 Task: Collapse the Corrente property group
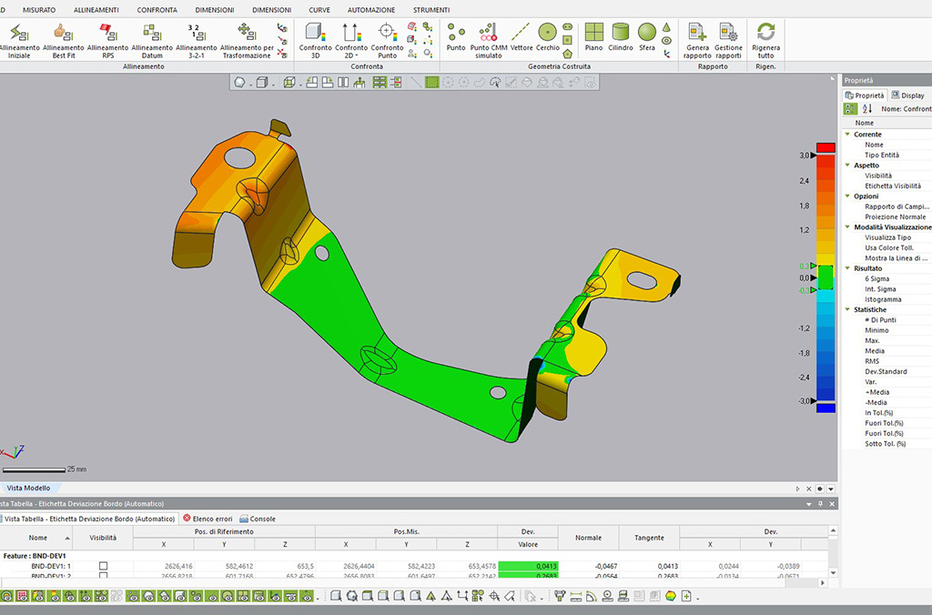pos(847,135)
